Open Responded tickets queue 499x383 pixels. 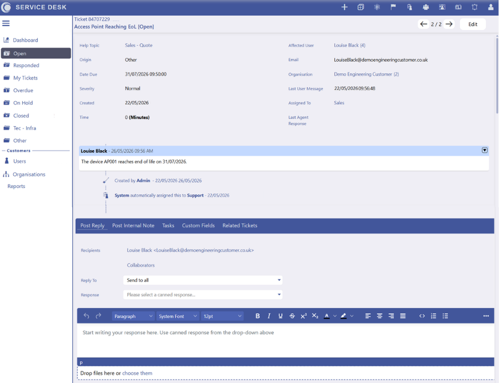pos(26,65)
